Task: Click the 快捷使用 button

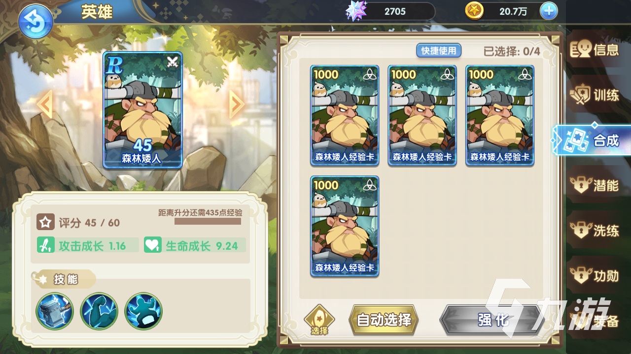Action: click(x=439, y=51)
